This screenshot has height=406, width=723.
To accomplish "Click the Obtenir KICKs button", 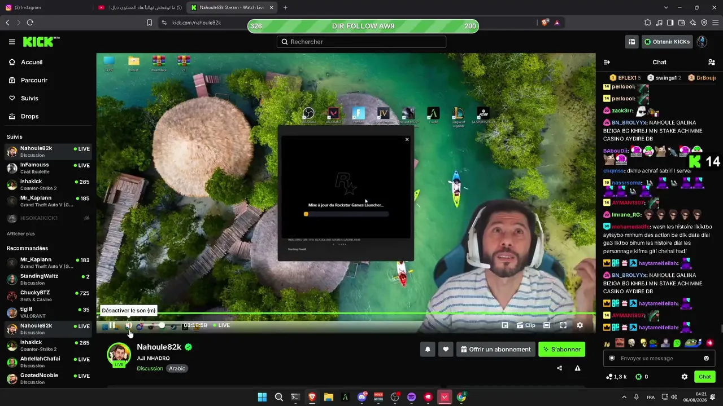I will point(667,42).
